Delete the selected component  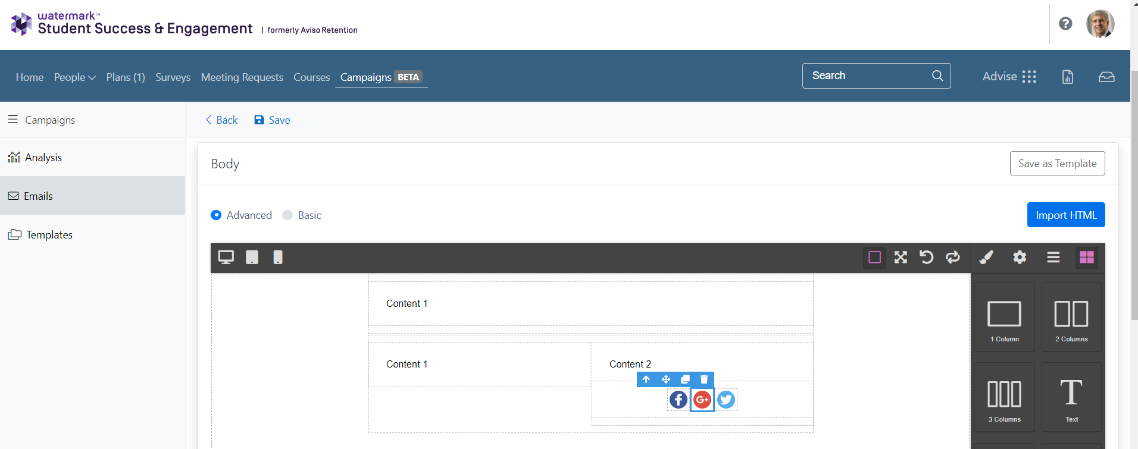pos(704,379)
